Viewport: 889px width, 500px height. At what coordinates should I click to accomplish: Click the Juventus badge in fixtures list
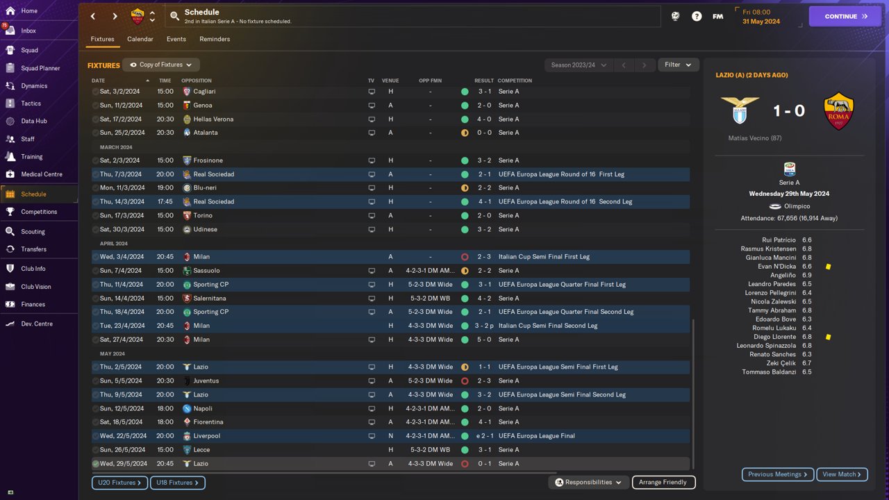186,381
